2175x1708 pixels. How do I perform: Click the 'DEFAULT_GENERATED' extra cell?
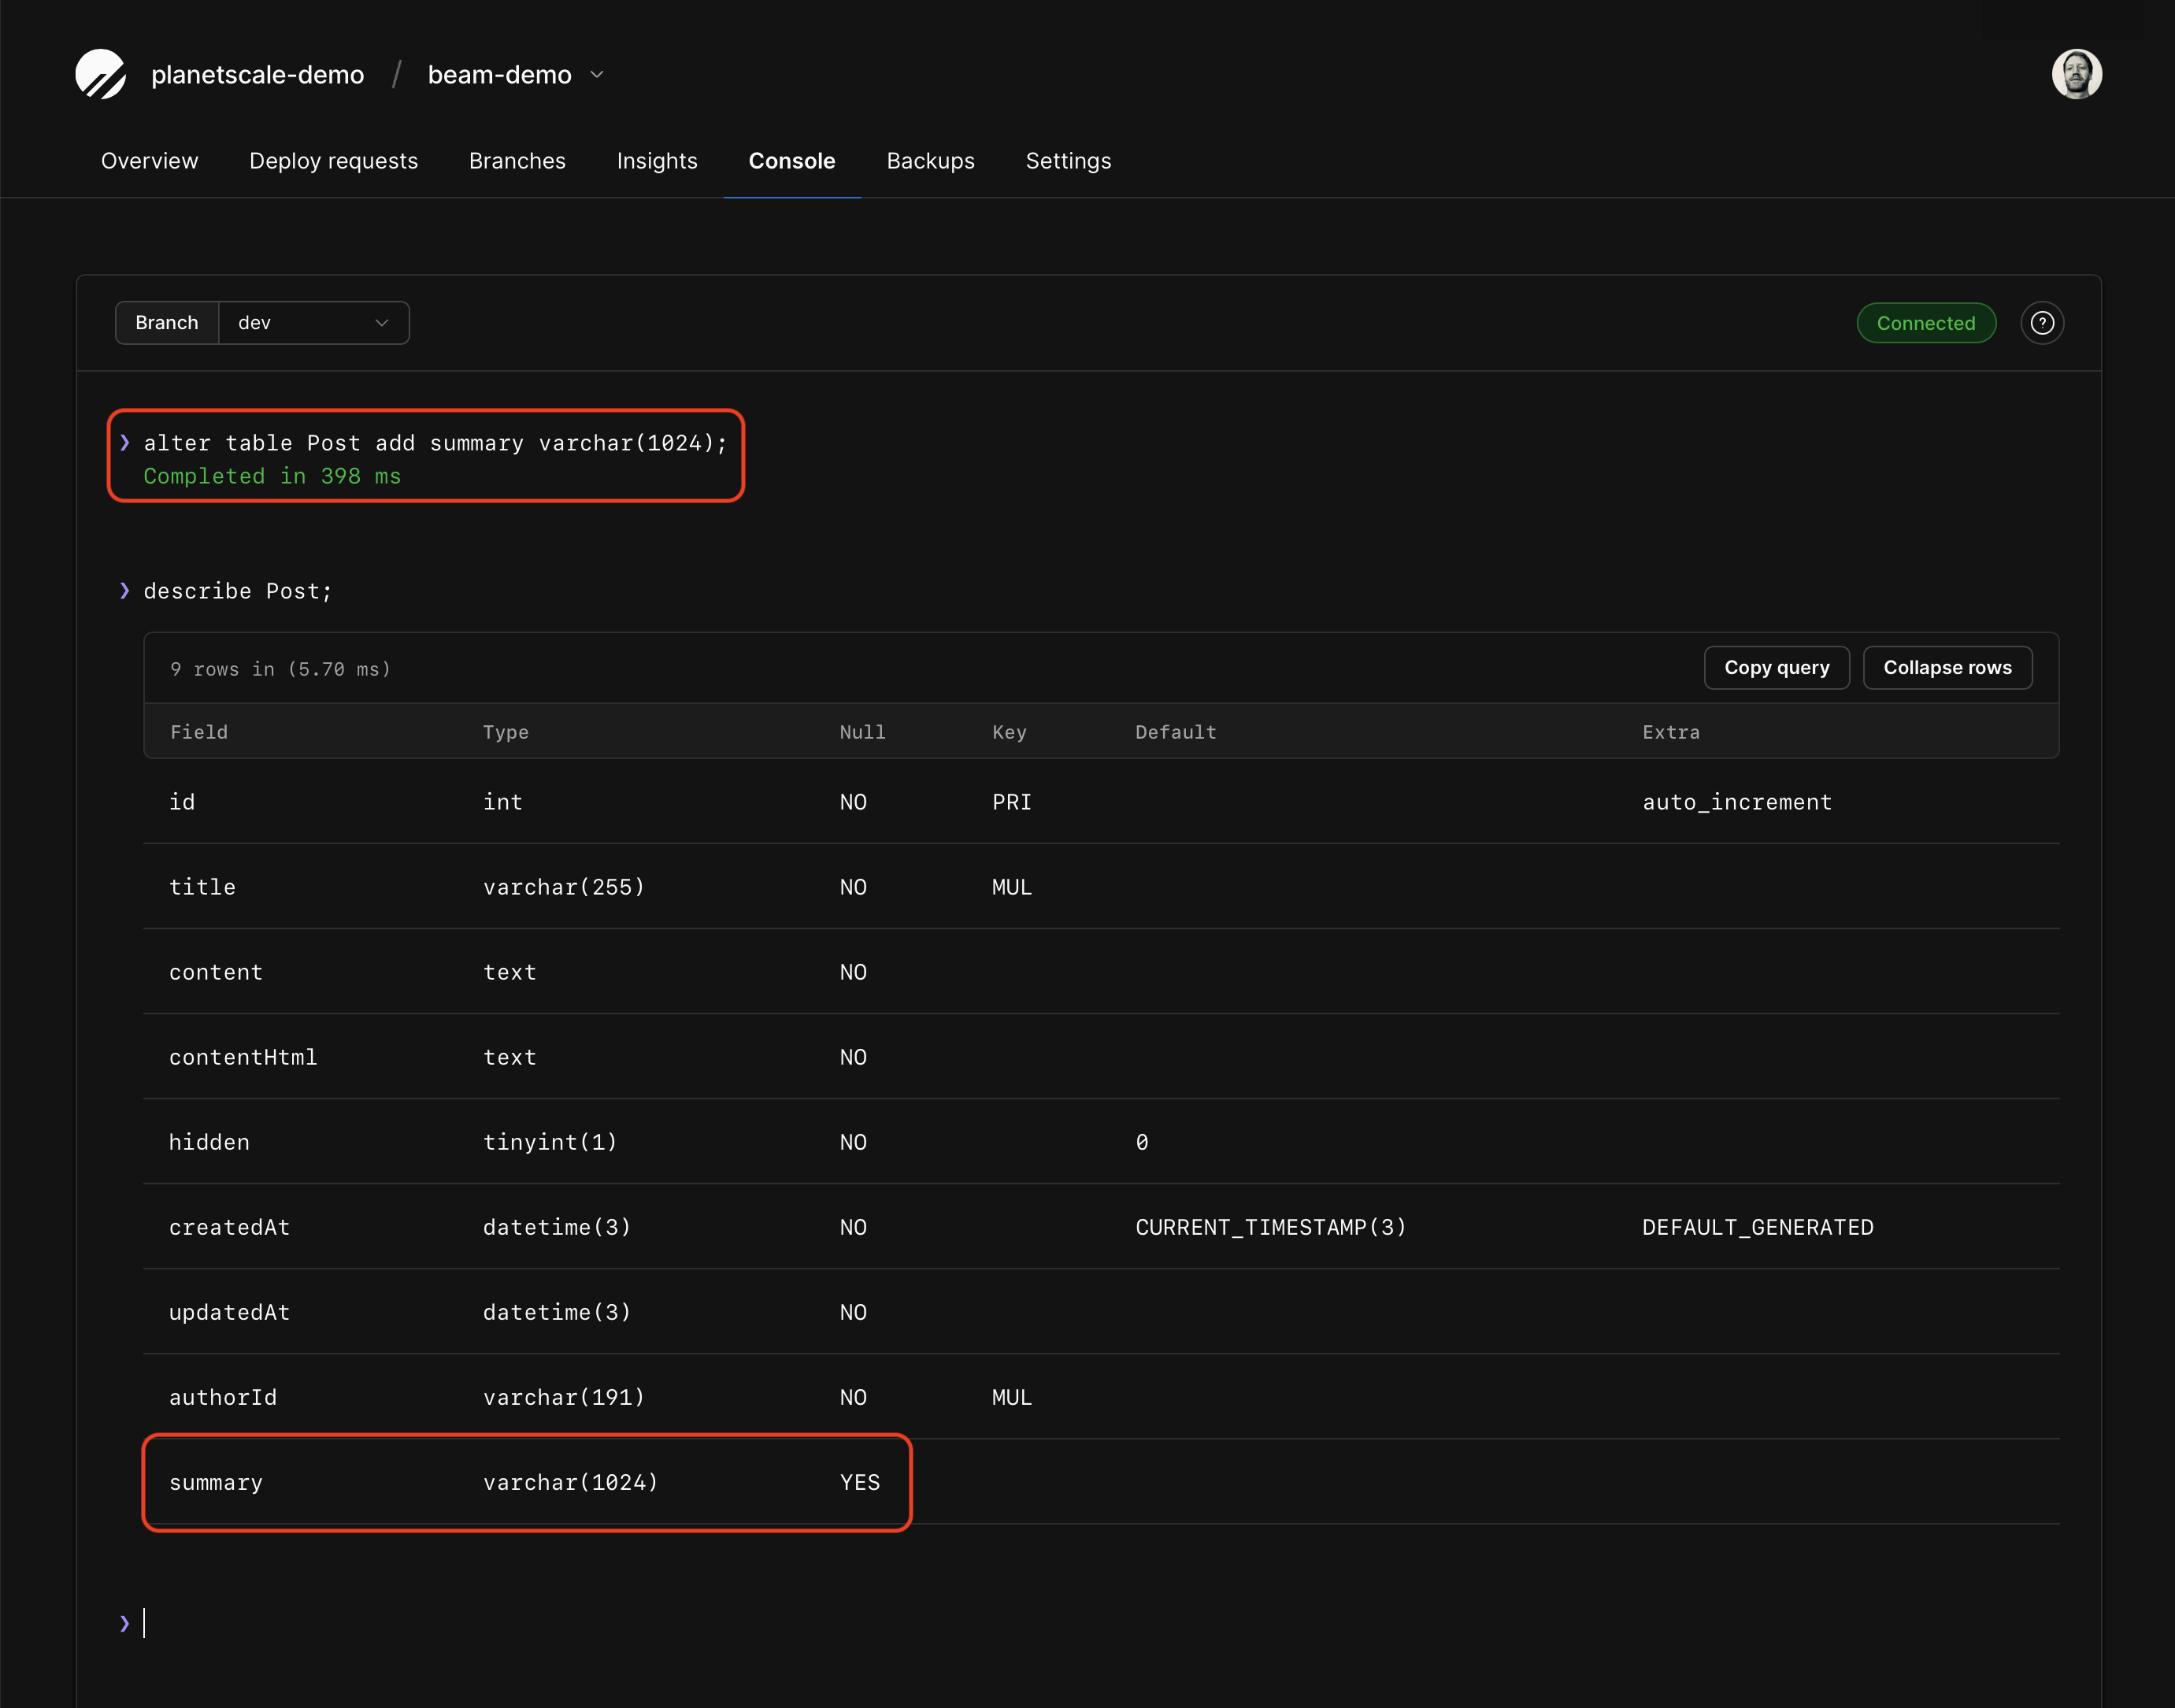[1758, 1227]
